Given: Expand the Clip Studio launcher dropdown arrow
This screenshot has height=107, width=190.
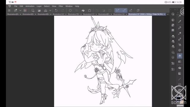Looking at the screenshot, I should pyautogui.click(x=20, y=10).
